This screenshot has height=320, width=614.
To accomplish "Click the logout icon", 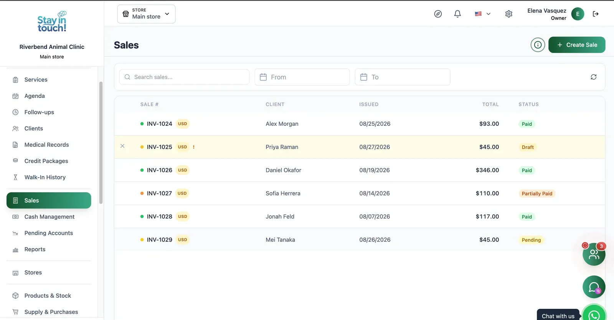I will [596, 14].
